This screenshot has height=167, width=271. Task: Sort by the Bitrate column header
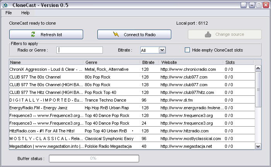pyautogui.click(x=150, y=62)
